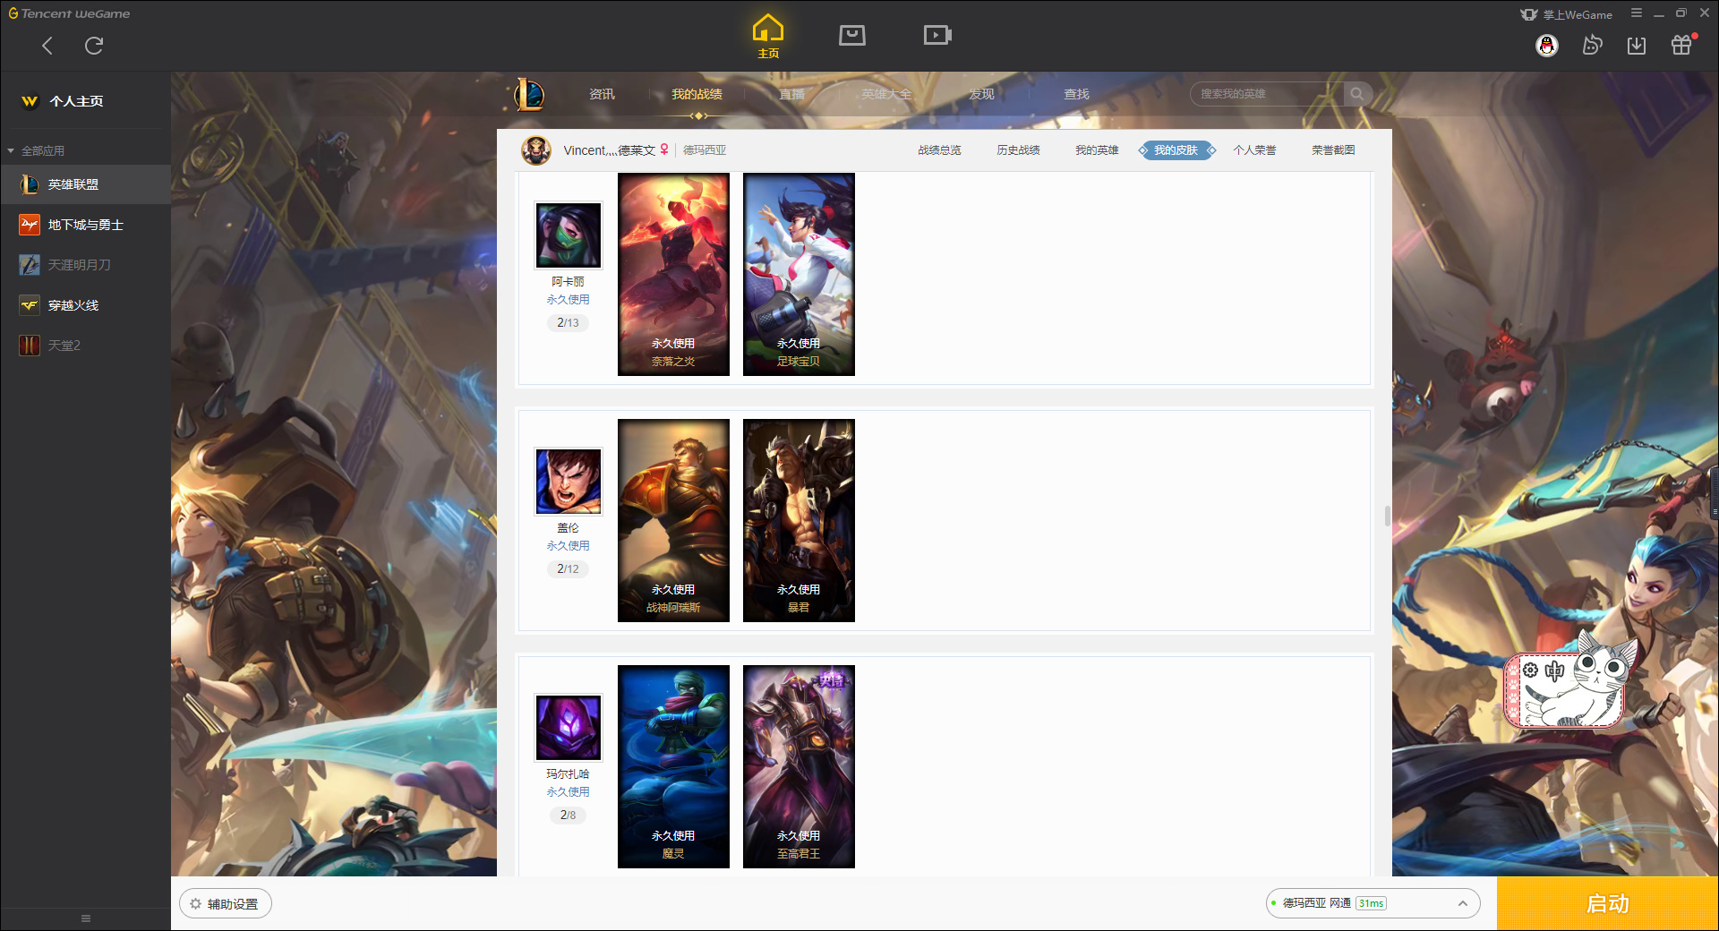Expand the 德玛西亚 网通 server dropdown

(x=1373, y=903)
